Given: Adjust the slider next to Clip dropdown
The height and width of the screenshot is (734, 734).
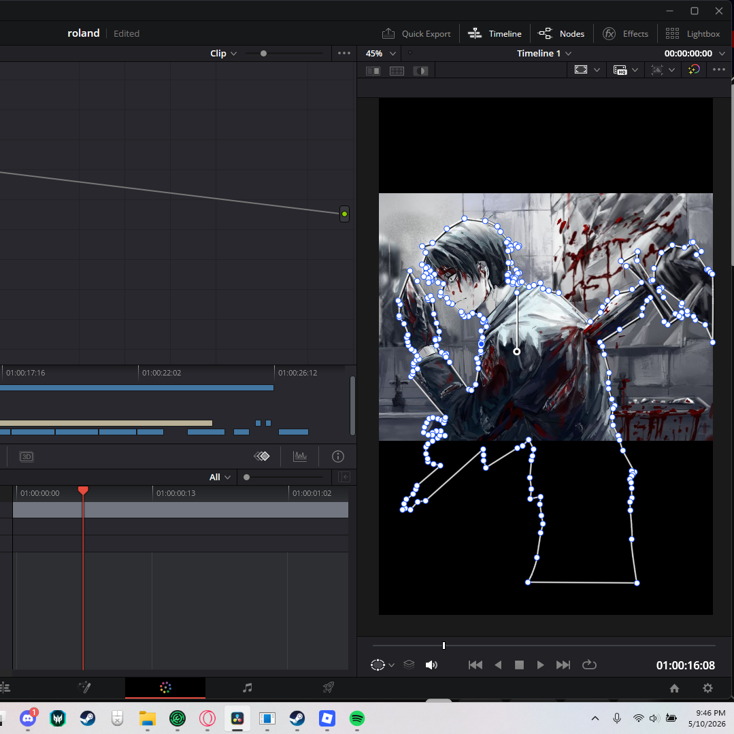Looking at the screenshot, I should pyautogui.click(x=263, y=53).
